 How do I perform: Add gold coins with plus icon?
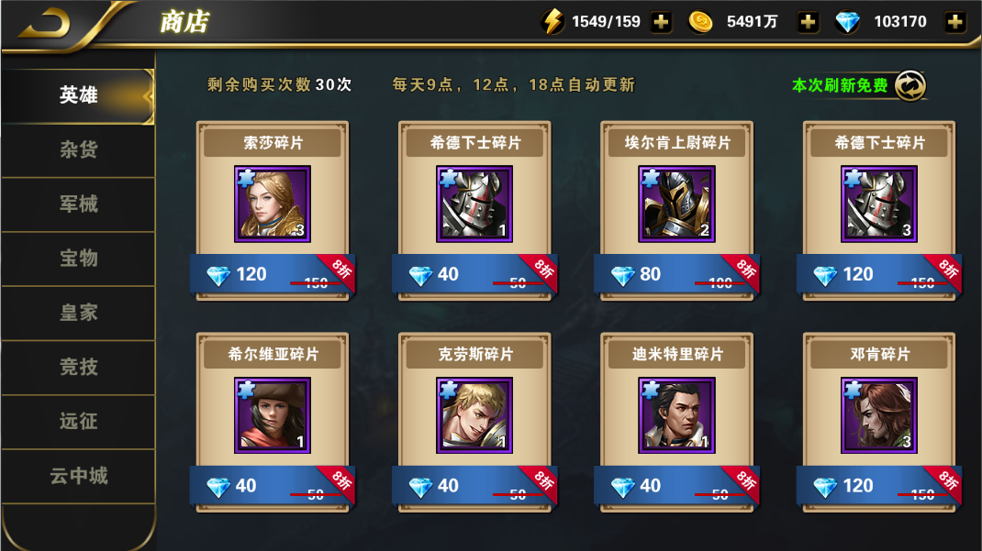click(808, 22)
